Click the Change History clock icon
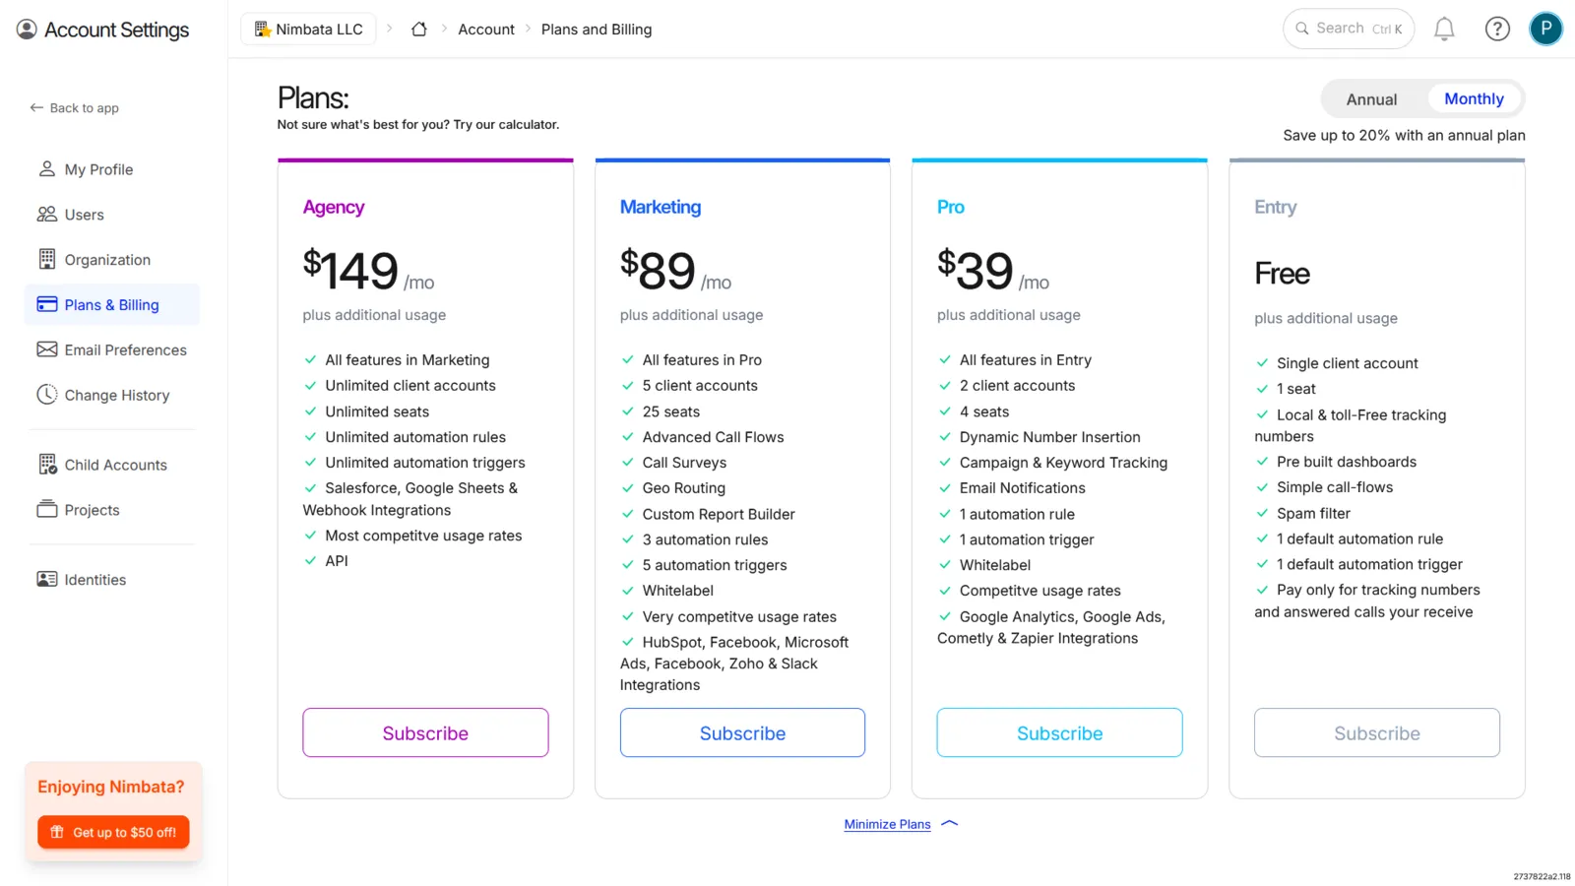Image resolution: width=1575 pixels, height=886 pixels. point(46,395)
